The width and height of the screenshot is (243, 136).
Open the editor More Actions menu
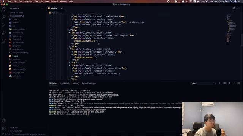tap(239, 8)
